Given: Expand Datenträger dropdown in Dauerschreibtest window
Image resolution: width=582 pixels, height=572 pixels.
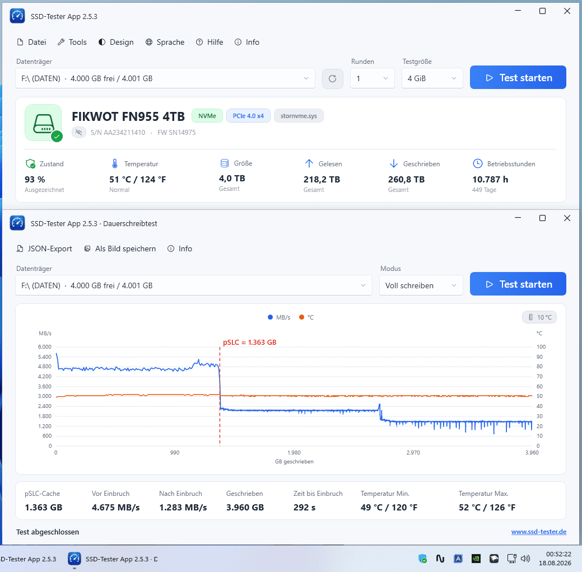Looking at the screenshot, I should click(x=194, y=285).
